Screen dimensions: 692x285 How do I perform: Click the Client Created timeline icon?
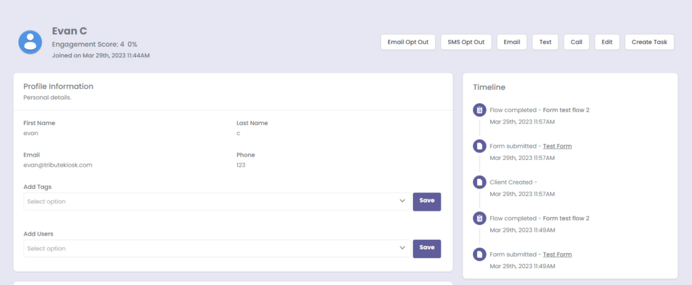(479, 182)
